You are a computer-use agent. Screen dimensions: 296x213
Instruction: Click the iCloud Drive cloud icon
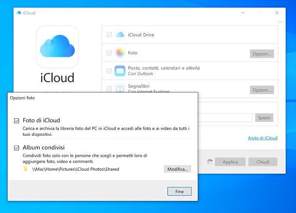click(120, 35)
